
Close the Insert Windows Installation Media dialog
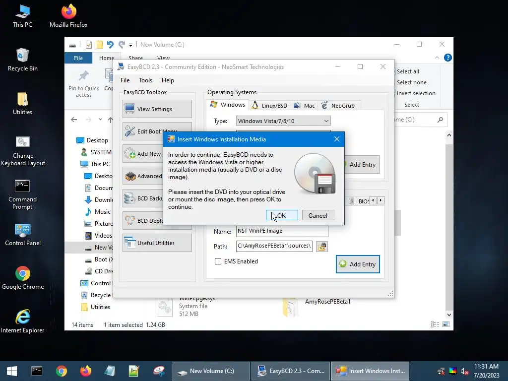pos(337,139)
